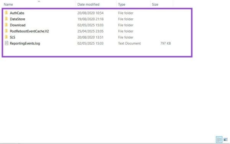Click File folder type in AuthCabs row
The width and height of the screenshot is (230, 144).
(126, 13)
